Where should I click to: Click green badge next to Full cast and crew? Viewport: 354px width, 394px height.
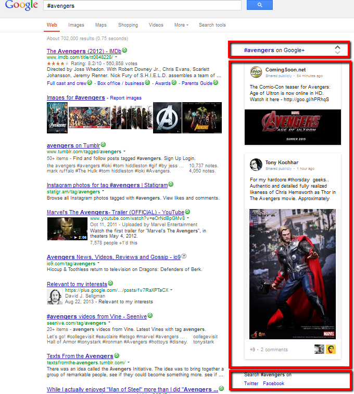coord(90,82)
